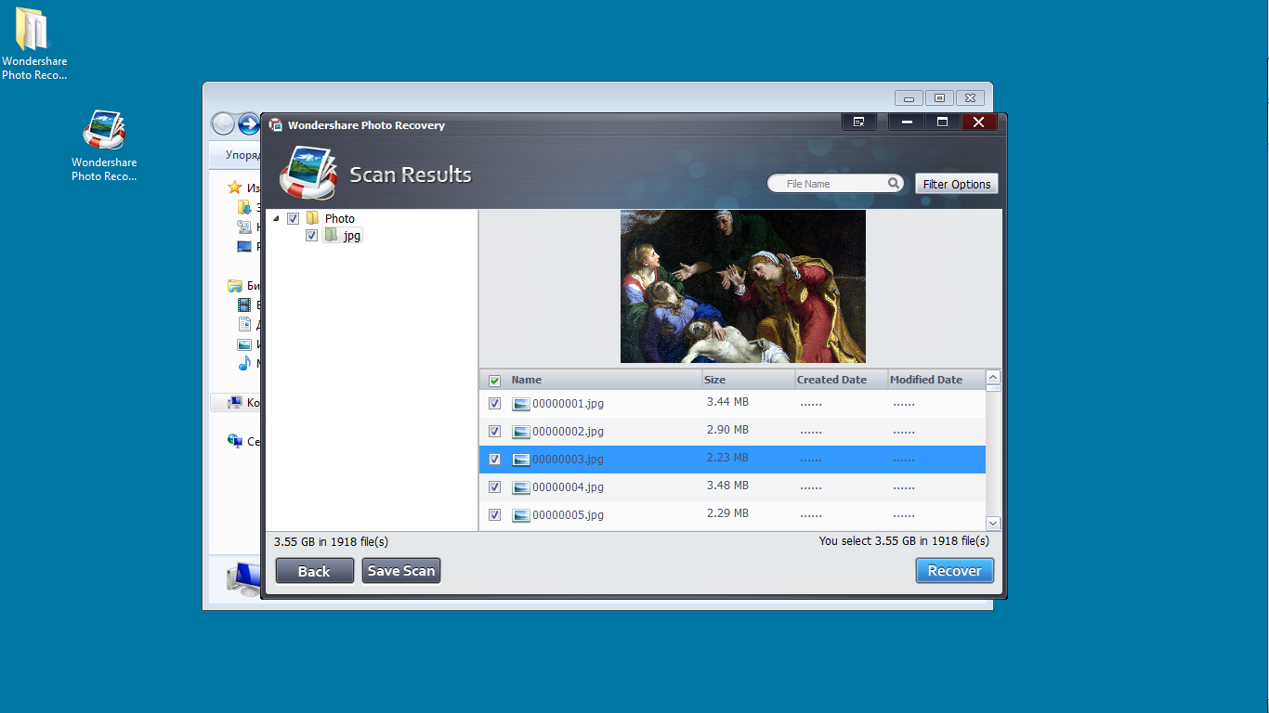
Task: Click the file list scrollbar up arrow
Action: [993, 378]
